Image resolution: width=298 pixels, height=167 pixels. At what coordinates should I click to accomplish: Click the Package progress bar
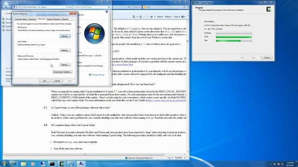[234, 33]
